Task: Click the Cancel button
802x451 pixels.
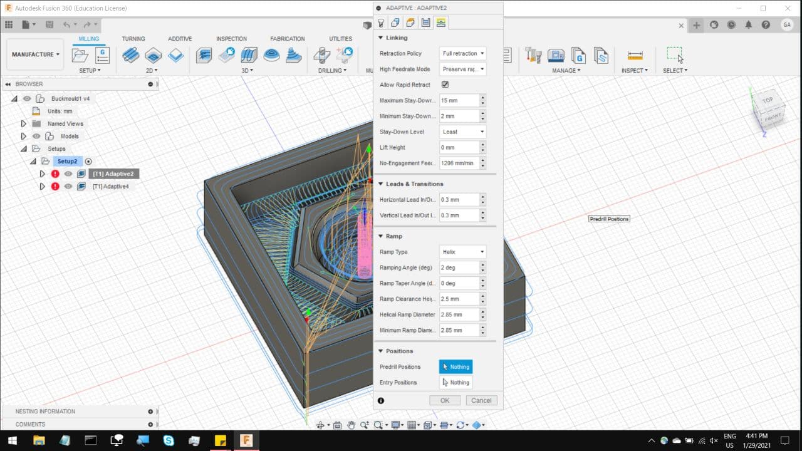Action: tap(481, 400)
